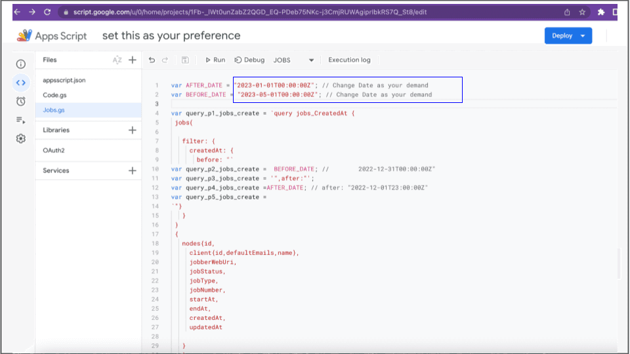Open the appsscript.json file
Image resolution: width=630 pixels, height=354 pixels.
pyautogui.click(x=64, y=80)
